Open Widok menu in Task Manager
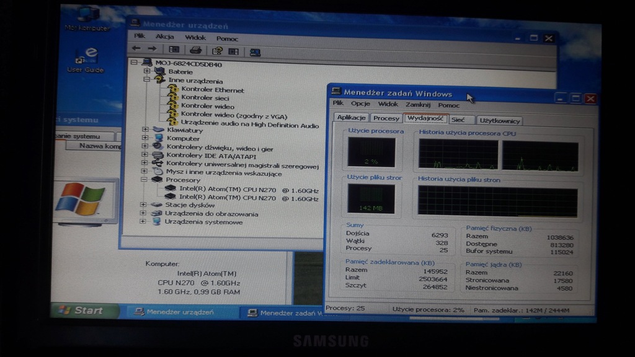The width and height of the screenshot is (635, 357). click(388, 104)
